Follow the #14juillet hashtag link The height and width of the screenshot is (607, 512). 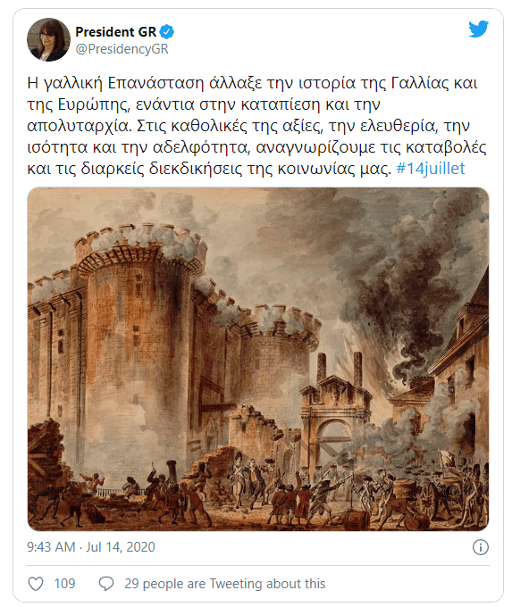[x=430, y=169]
